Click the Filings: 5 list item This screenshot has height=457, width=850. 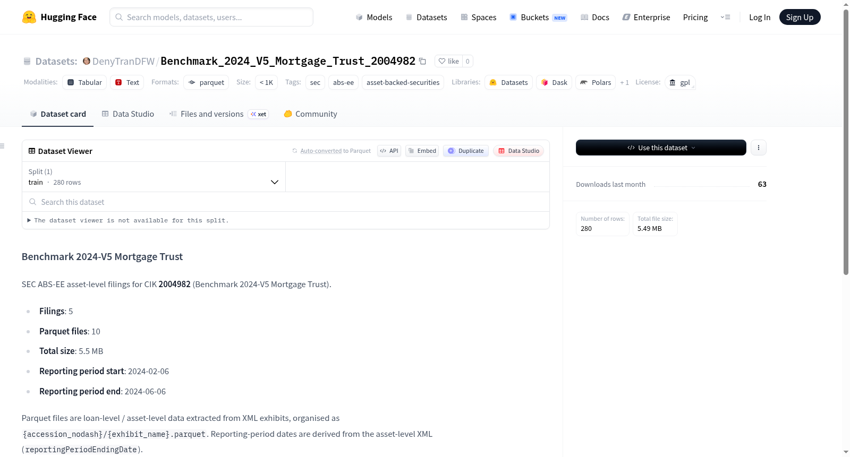[x=56, y=311]
